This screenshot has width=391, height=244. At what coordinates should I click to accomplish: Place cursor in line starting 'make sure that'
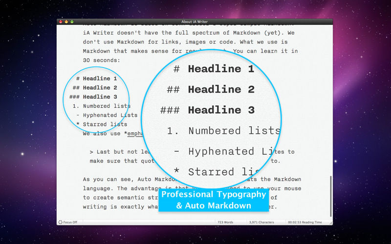122,161
